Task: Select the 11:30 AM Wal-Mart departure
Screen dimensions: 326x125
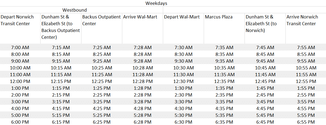Action: click(183, 75)
